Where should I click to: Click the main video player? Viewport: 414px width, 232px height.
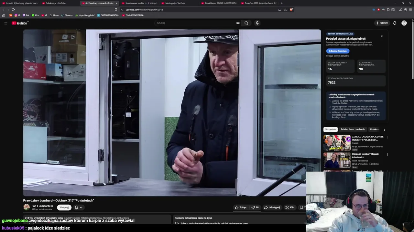point(172,113)
